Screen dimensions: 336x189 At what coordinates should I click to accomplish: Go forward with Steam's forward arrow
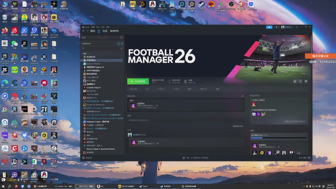pos(87,31)
